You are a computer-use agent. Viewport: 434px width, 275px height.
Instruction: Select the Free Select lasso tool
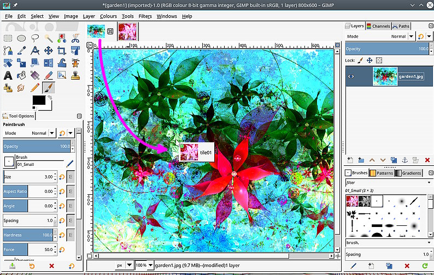click(35, 38)
